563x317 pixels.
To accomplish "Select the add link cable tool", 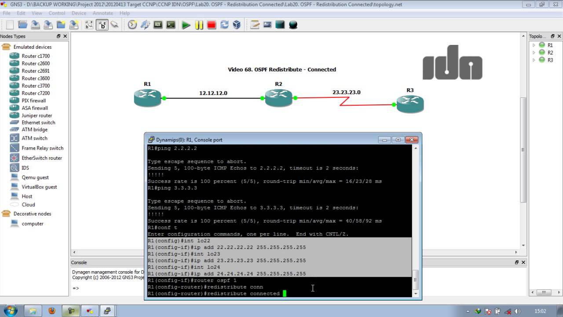I will point(115,25).
